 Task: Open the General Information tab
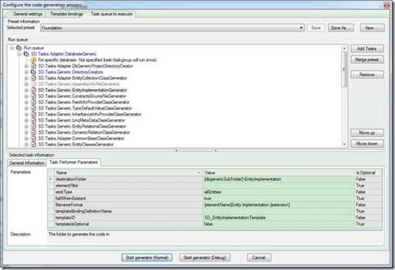coord(27,163)
